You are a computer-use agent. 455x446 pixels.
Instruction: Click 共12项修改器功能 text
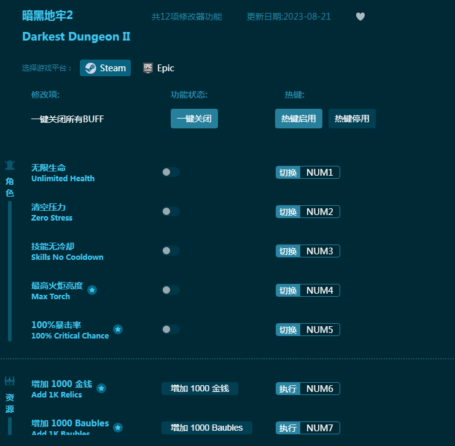pyautogui.click(x=187, y=17)
